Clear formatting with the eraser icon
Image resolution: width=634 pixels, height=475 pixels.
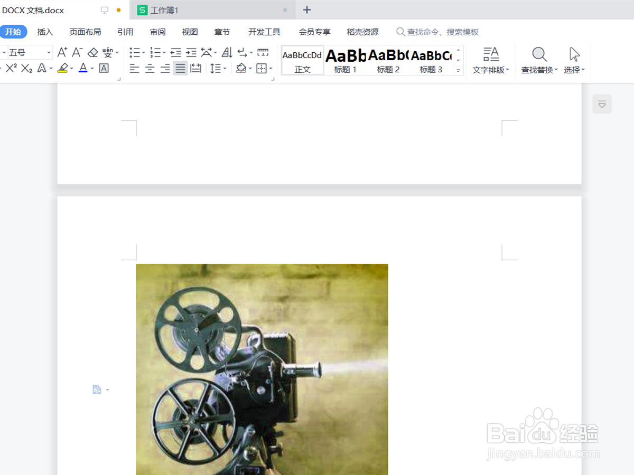[93, 52]
